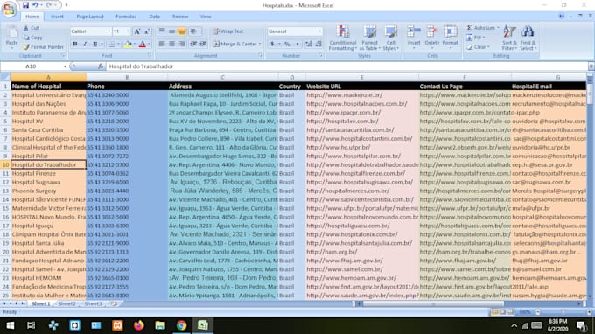
Task: Cut the selected cell
Action: 31,28
